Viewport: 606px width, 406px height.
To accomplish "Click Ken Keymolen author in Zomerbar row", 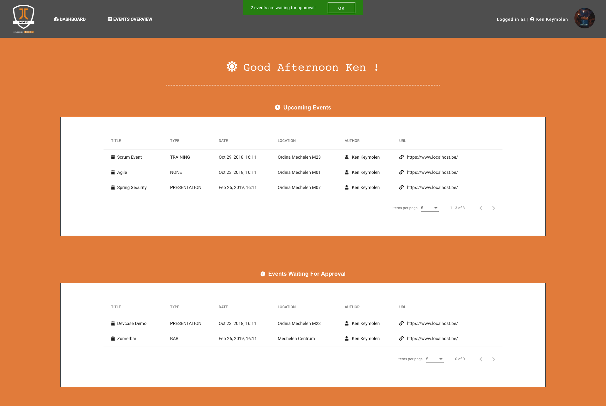I will pyautogui.click(x=365, y=338).
